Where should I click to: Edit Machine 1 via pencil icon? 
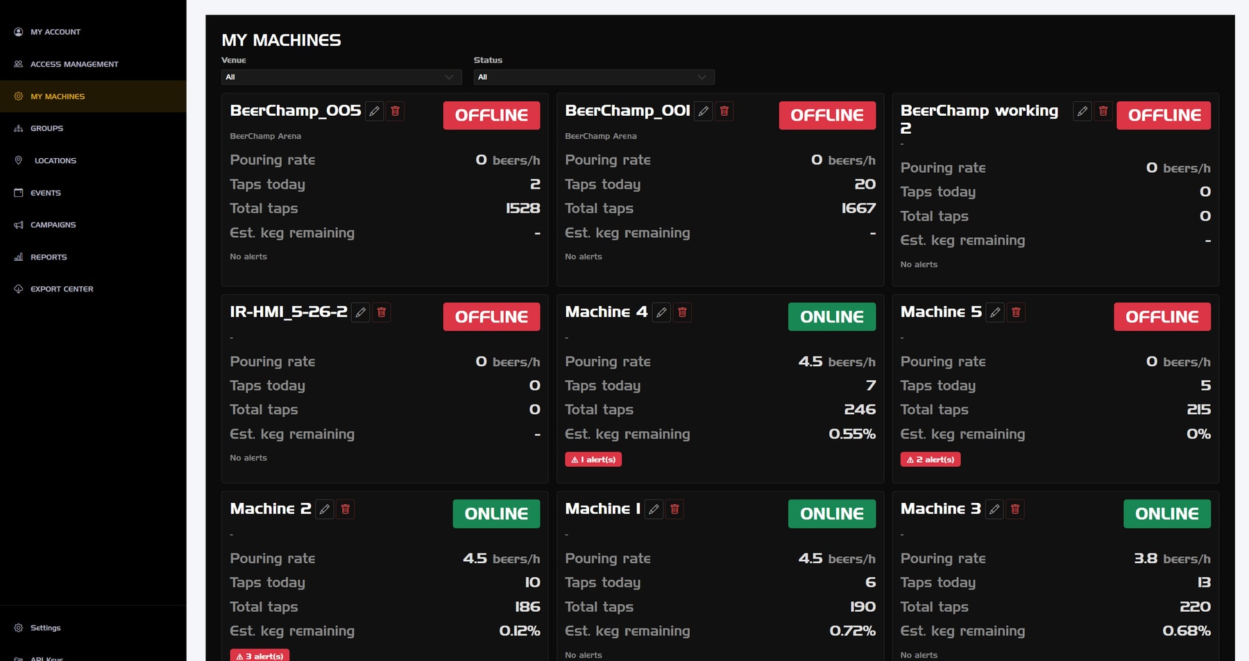pos(654,509)
